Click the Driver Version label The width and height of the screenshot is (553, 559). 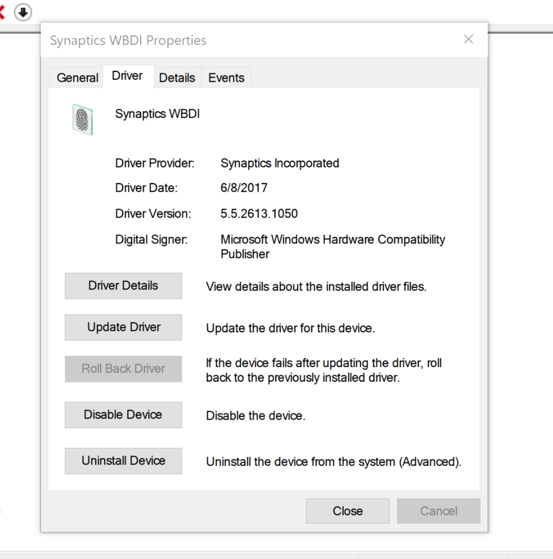[153, 213]
